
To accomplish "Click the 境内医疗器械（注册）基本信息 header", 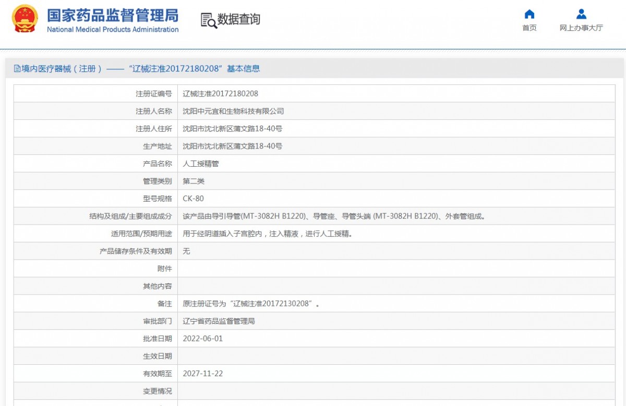I will (x=137, y=69).
